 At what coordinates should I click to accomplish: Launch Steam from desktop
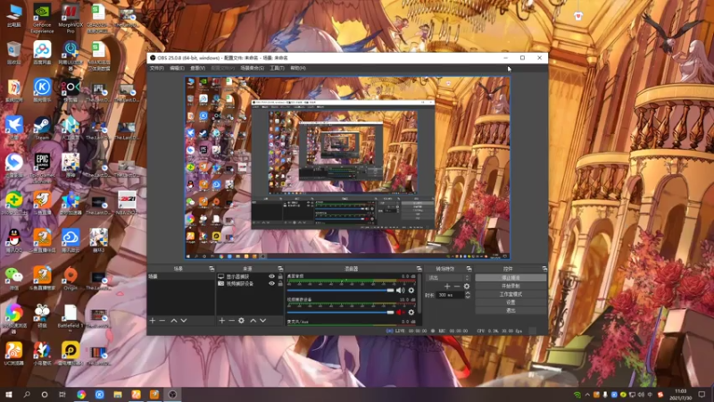point(42,128)
